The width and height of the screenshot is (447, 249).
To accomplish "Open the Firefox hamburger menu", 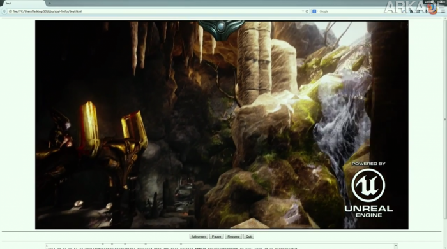I will tap(443, 11).
